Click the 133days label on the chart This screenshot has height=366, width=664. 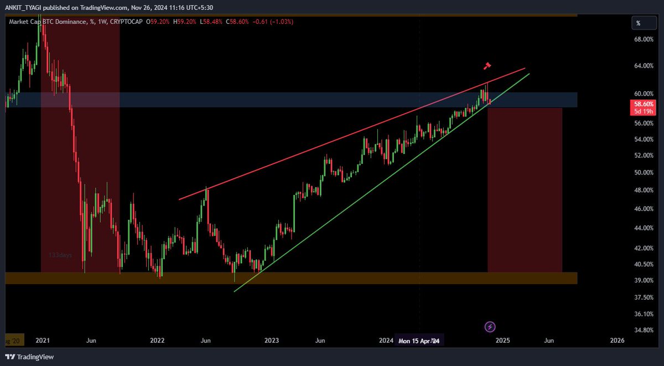pos(60,255)
